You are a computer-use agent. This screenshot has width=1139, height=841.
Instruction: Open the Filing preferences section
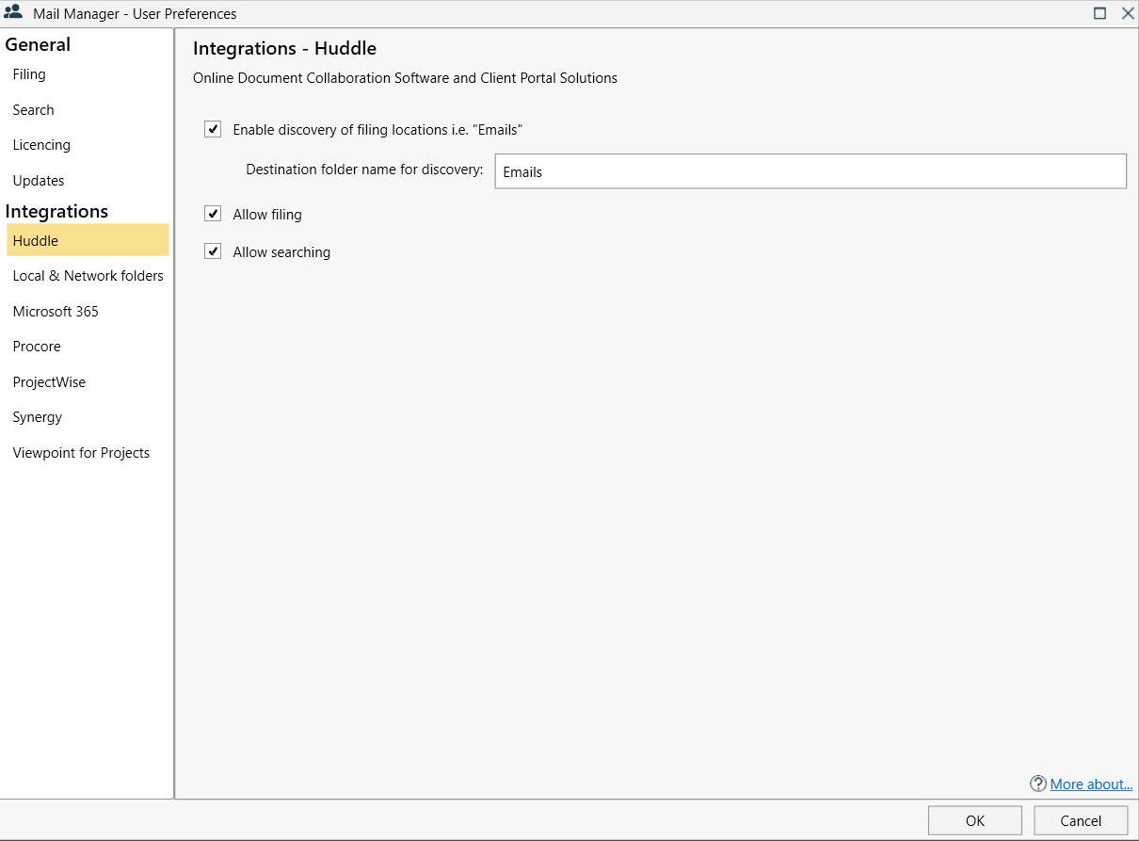(29, 73)
